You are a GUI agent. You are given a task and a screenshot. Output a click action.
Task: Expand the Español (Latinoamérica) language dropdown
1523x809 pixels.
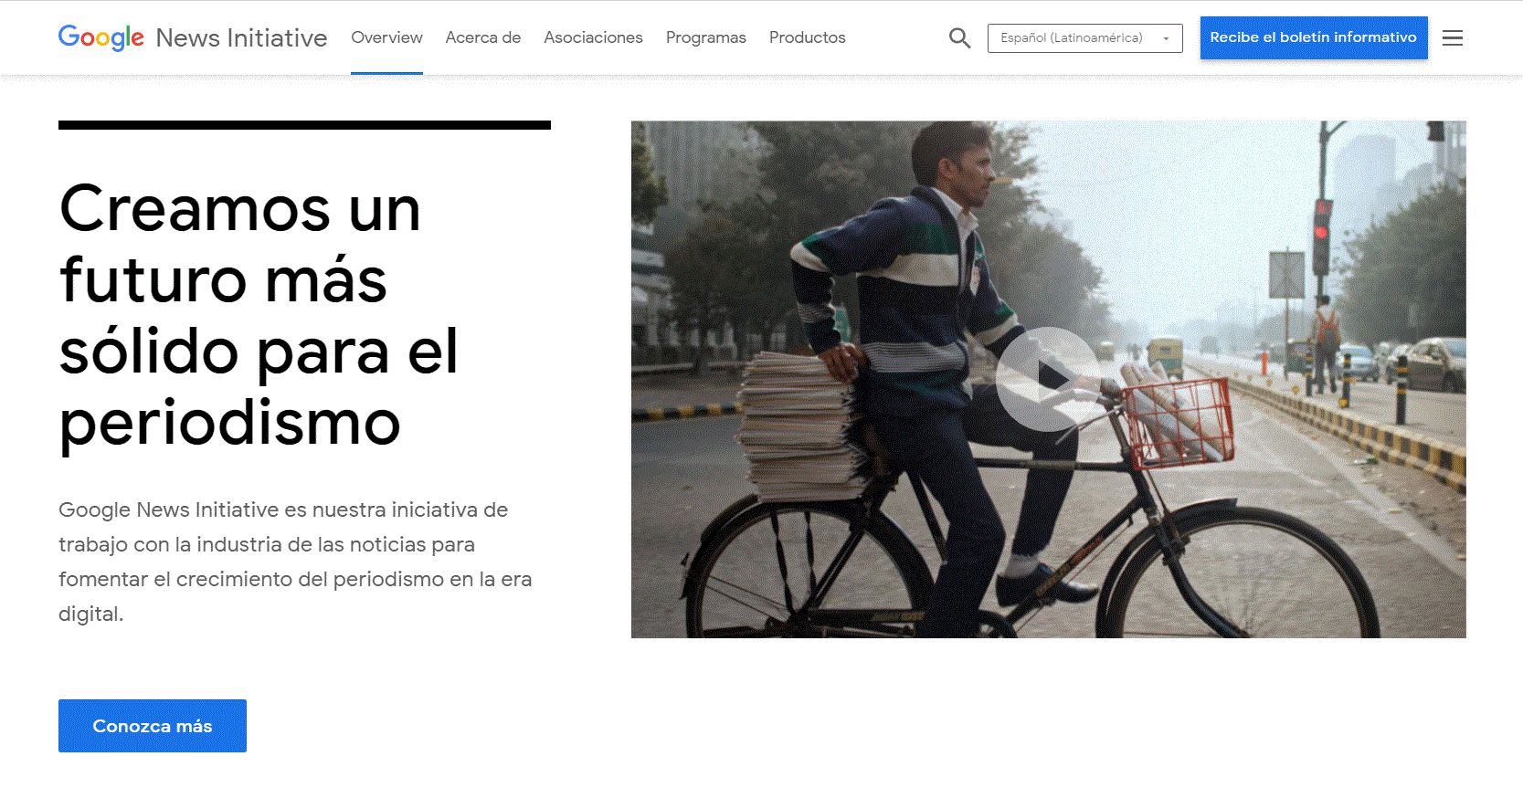click(1085, 38)
